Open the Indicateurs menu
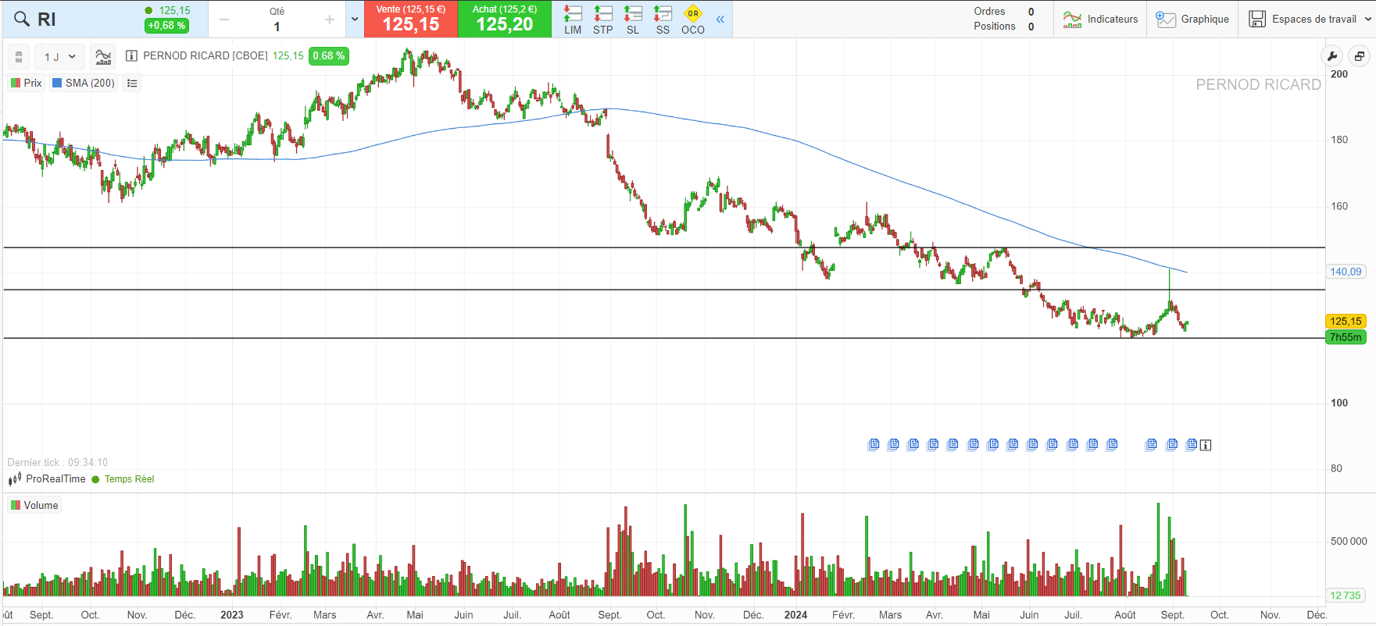This screenshot has height=626, width=1376. tap(1101, 20)
